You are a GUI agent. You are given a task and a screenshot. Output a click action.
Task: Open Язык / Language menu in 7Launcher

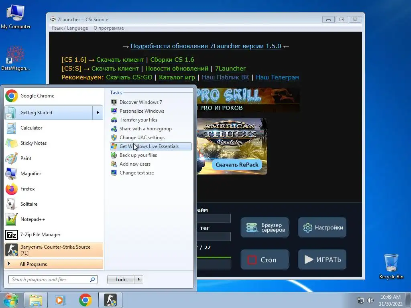coord(70,28)
